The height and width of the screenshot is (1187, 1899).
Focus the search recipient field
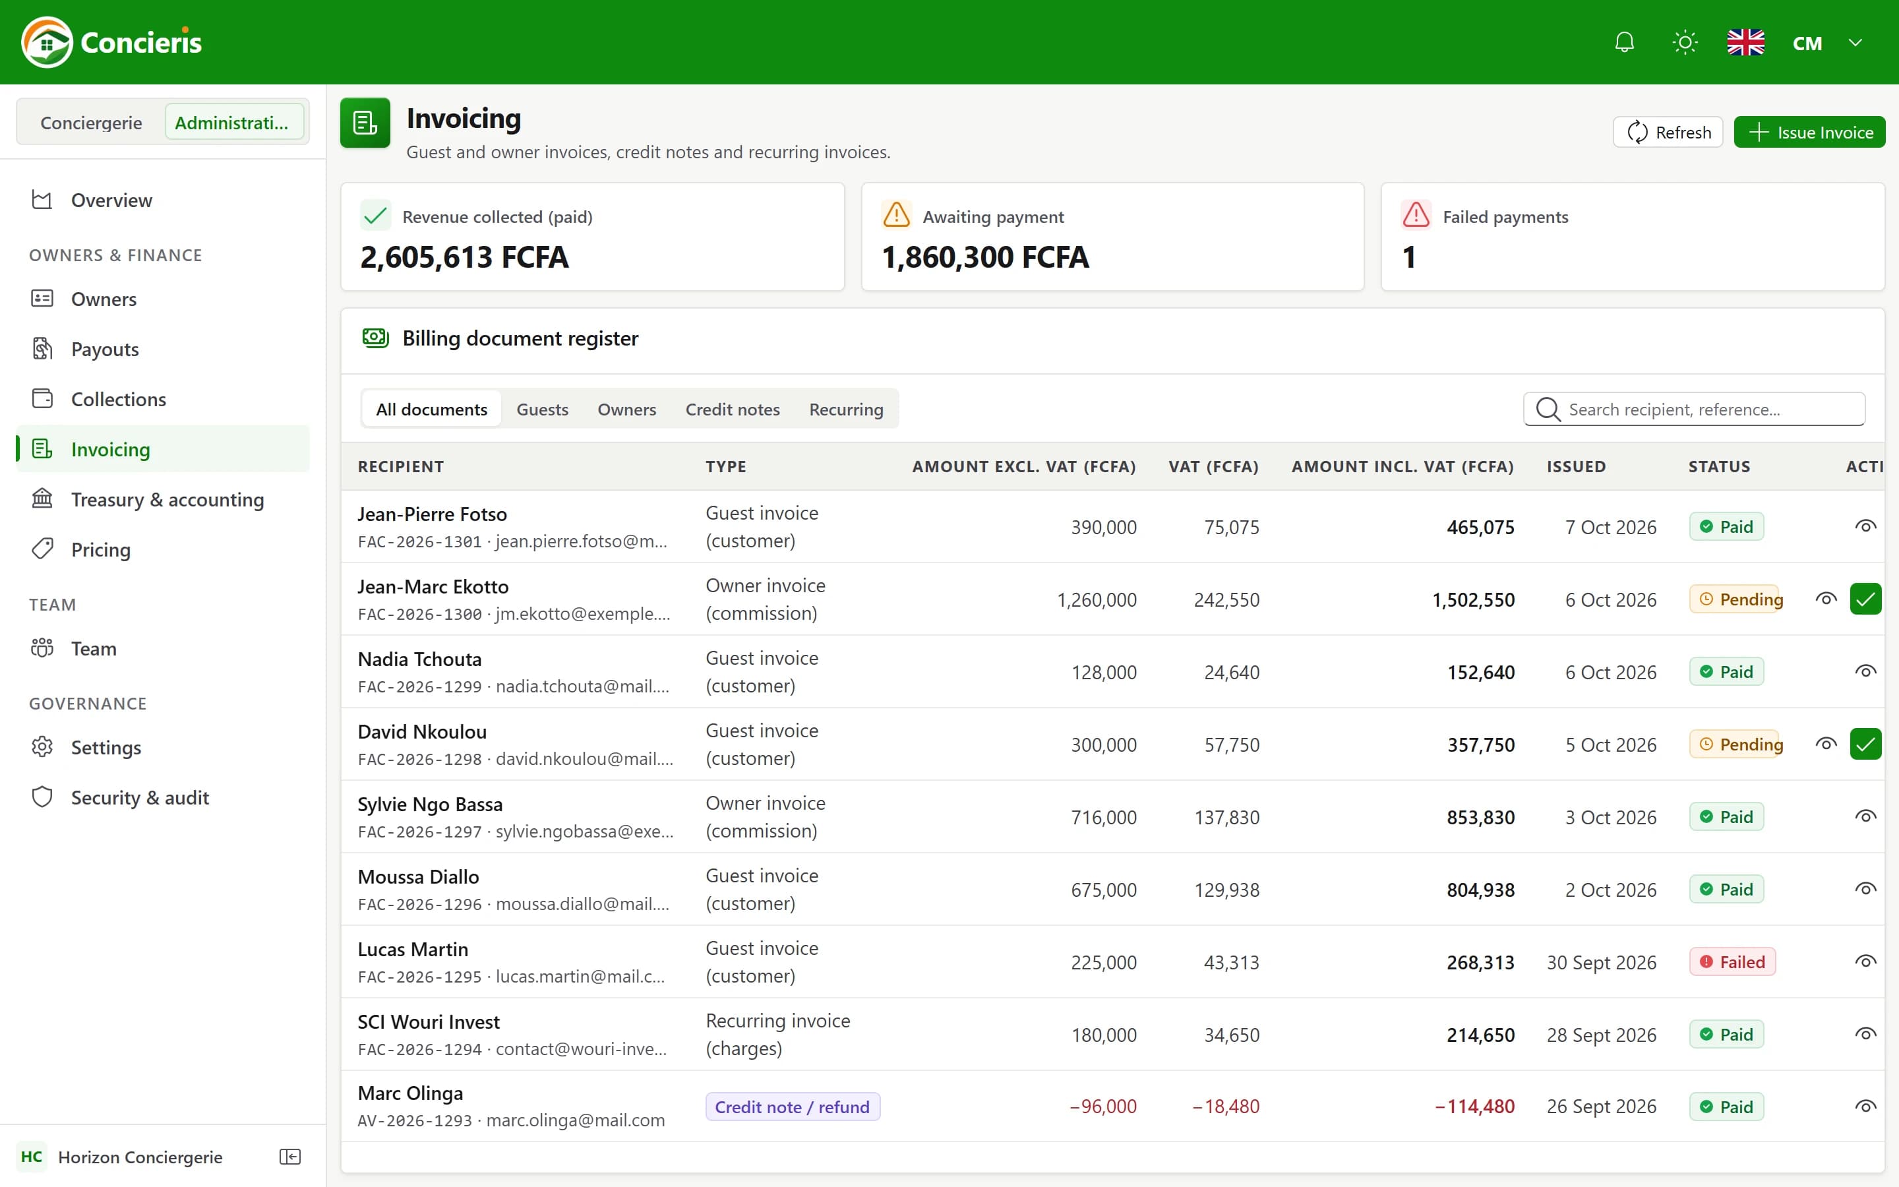(x=1694, y=409)
